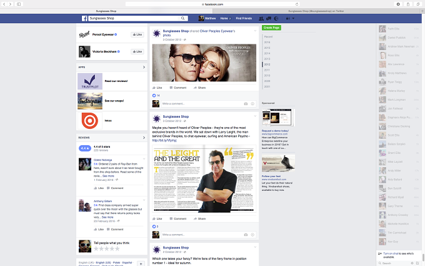This screenshot has height=266, width=425.
Task: Like the Oliver Peoples shared photo post
Action: 157,88
